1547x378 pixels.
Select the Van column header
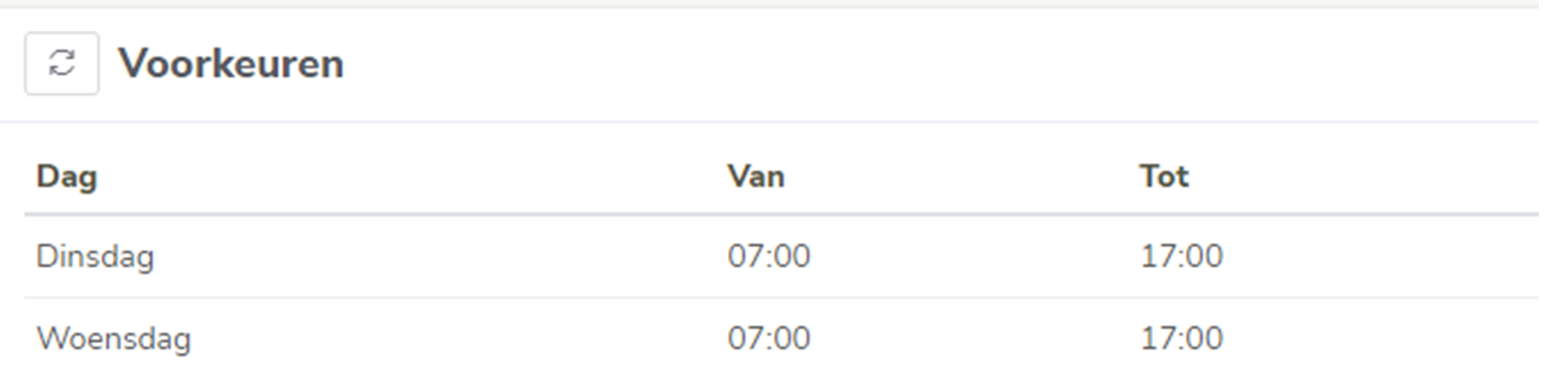756,176
